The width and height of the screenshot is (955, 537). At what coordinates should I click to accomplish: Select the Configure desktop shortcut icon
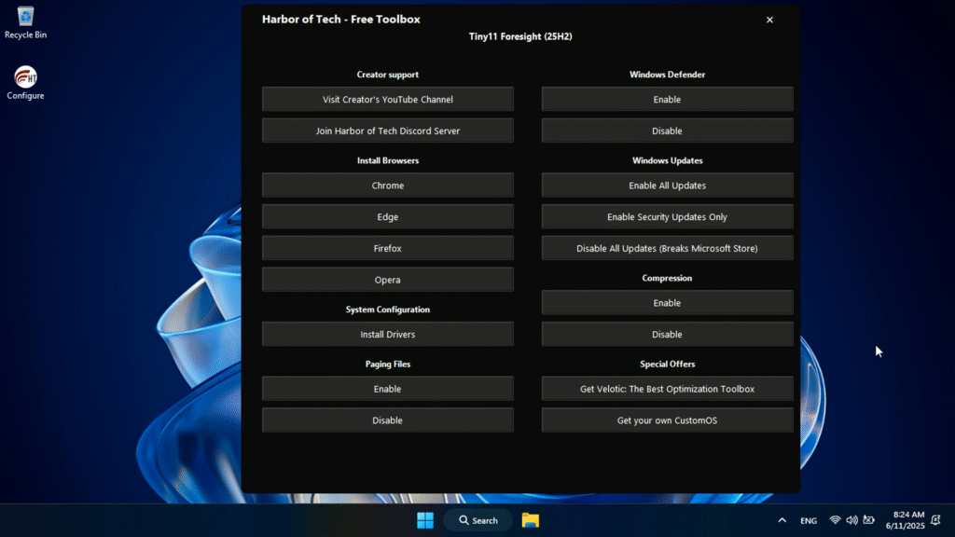25,83
